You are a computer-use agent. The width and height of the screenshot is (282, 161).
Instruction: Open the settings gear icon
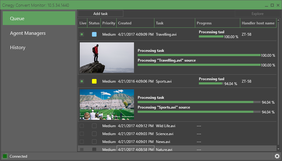(x=277, y=156)
